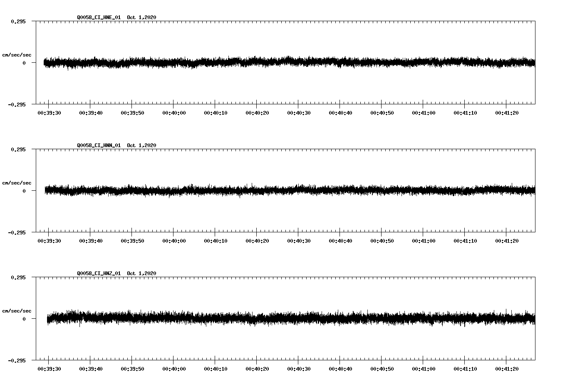Select the -0.295 label below HNZ plot

[16, 361]
